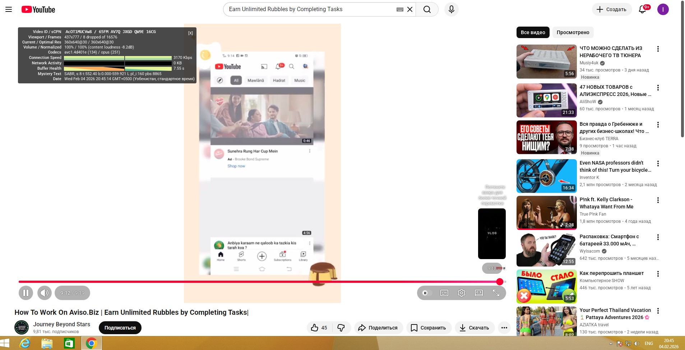
Task: Mute the video volume
Action: pyautogui.click(x=45, y=293)
